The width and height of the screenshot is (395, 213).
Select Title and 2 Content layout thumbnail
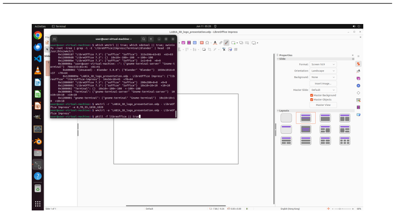[x=345, y=118]
